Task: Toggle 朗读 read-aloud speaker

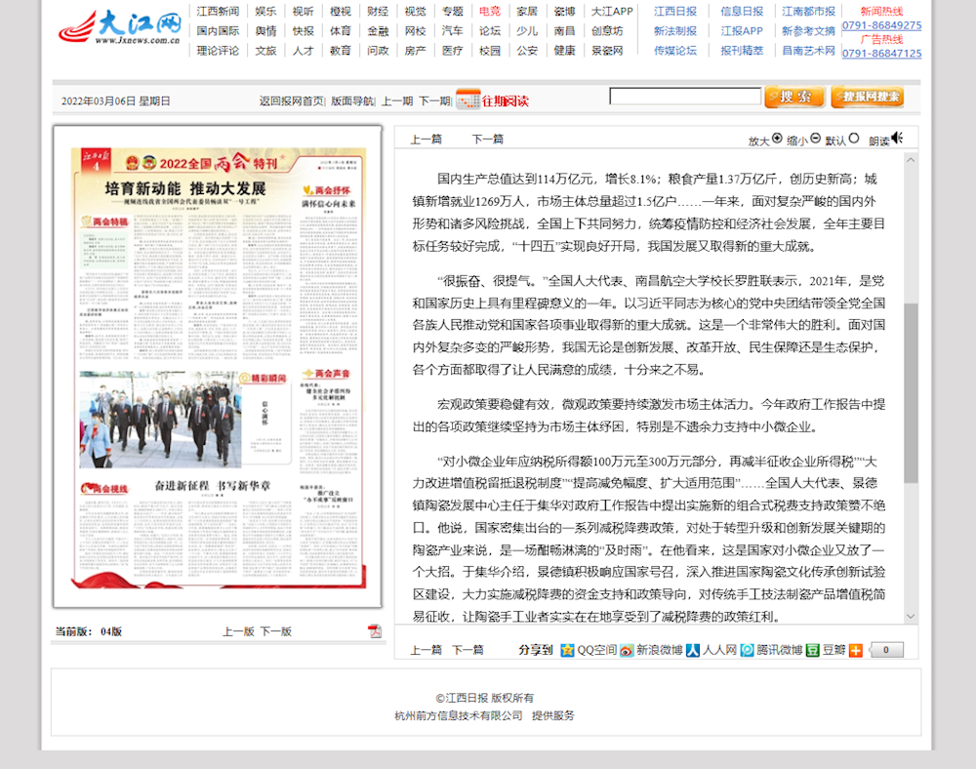Action: tap(898, 139)
